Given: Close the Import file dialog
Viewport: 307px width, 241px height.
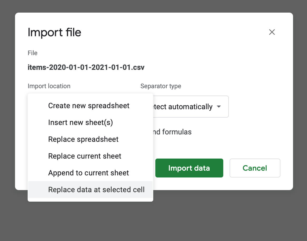Looking at the screenshot, I should click(272, 32).
